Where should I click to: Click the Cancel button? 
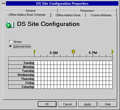pyautogui.click(x=67, y=104)
